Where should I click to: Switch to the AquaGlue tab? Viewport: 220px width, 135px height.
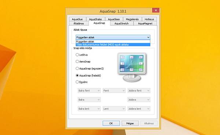[x=77, y=19]
